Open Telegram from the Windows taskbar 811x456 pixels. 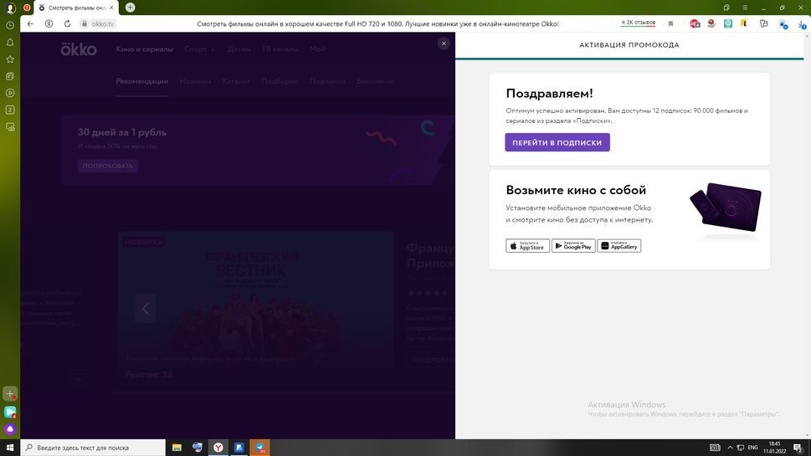pyautogui.click(x=260, y=448)
